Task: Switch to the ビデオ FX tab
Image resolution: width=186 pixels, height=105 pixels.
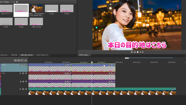Action: [14, 55]
